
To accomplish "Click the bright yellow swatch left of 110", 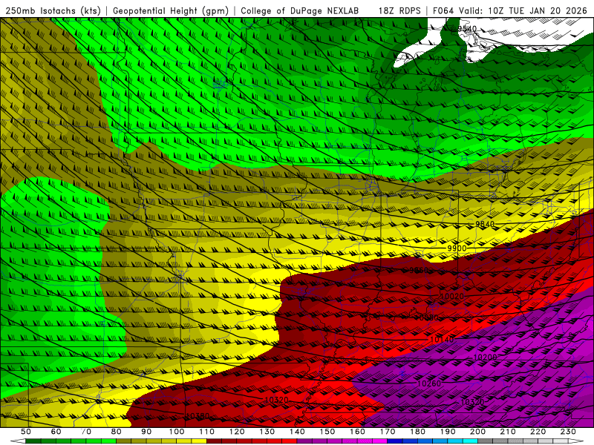I will [199, 441].
